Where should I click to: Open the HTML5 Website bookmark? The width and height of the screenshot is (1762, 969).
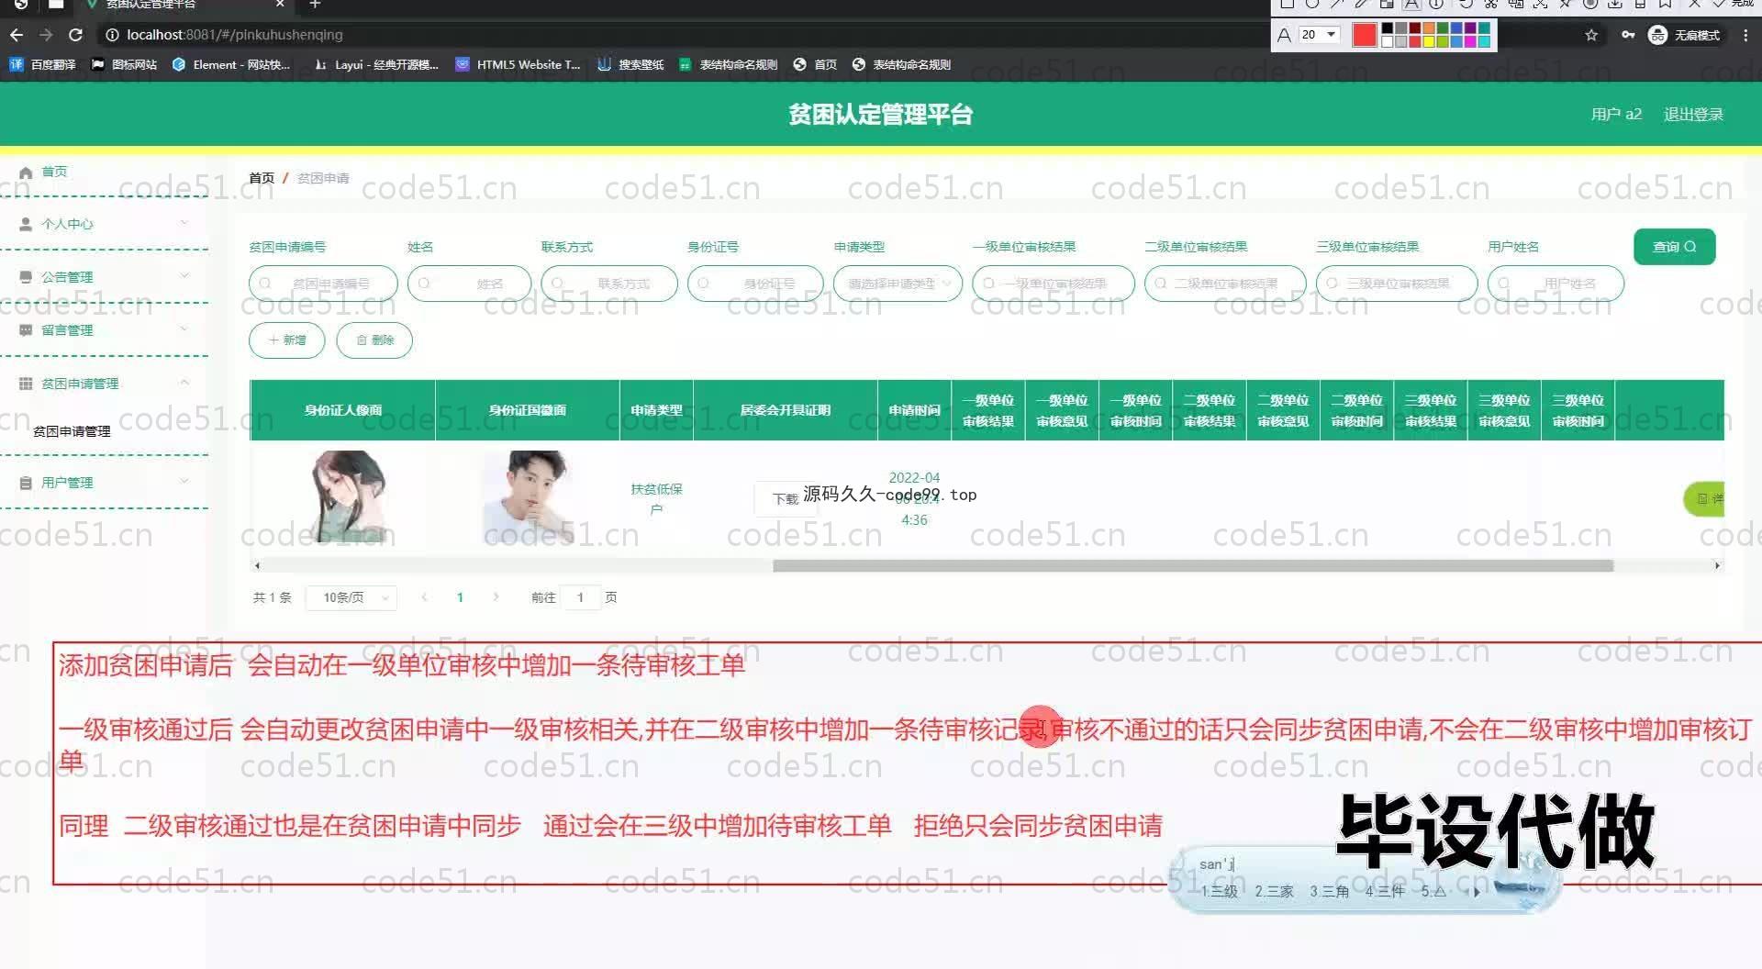519,64
